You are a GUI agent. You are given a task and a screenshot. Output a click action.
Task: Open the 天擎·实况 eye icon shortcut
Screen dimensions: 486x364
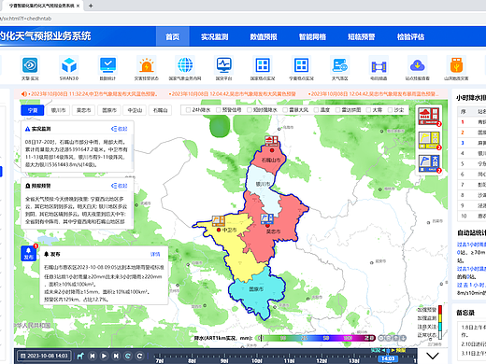click(30, 65)
